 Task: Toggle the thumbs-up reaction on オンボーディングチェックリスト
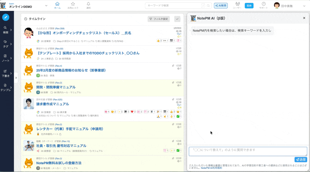159,40
